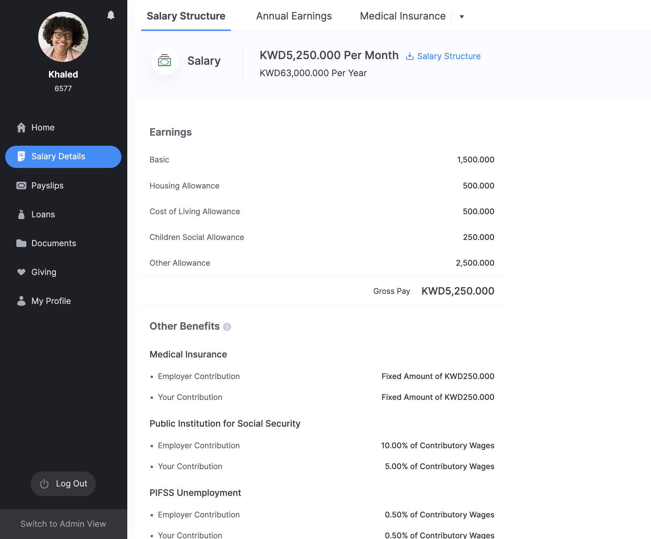The height and width of the screenshot is (539, 651).
Task: Click the download icon beside Salary Structure
Action: pyautogui.click(x=410, y=56)
